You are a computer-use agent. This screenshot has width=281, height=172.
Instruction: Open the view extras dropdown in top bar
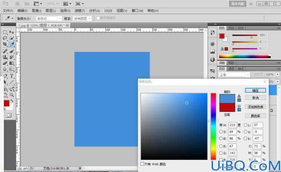point(38,4)
